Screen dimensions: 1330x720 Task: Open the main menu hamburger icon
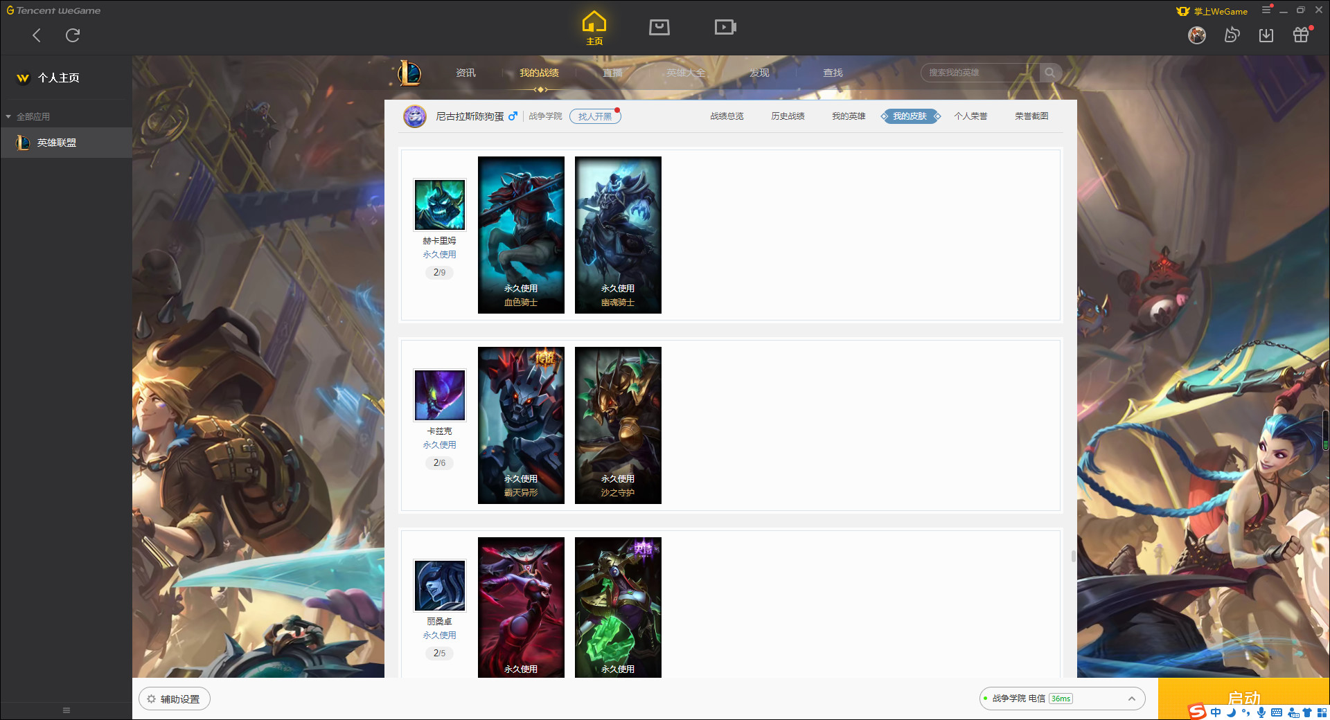[1266, 10]
